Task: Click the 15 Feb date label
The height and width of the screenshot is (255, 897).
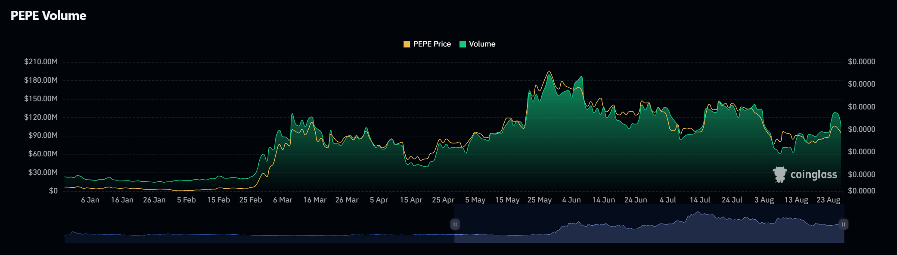Action: pyautogui.click(x=218, y=200)
